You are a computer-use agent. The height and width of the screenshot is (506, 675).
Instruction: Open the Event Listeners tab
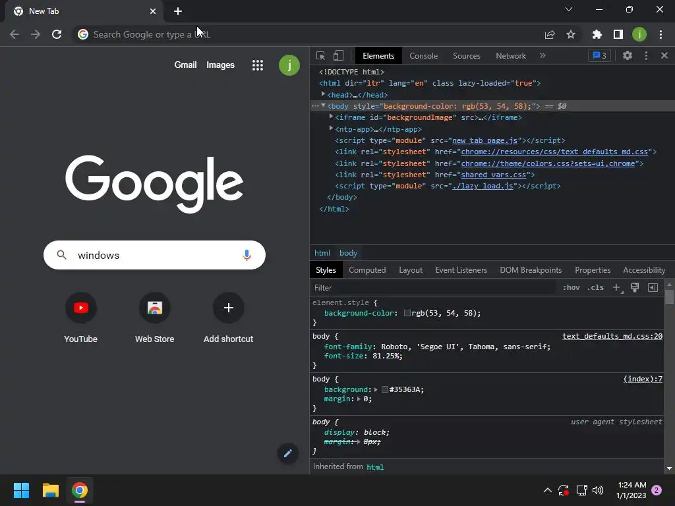click(x=461, y=270)
